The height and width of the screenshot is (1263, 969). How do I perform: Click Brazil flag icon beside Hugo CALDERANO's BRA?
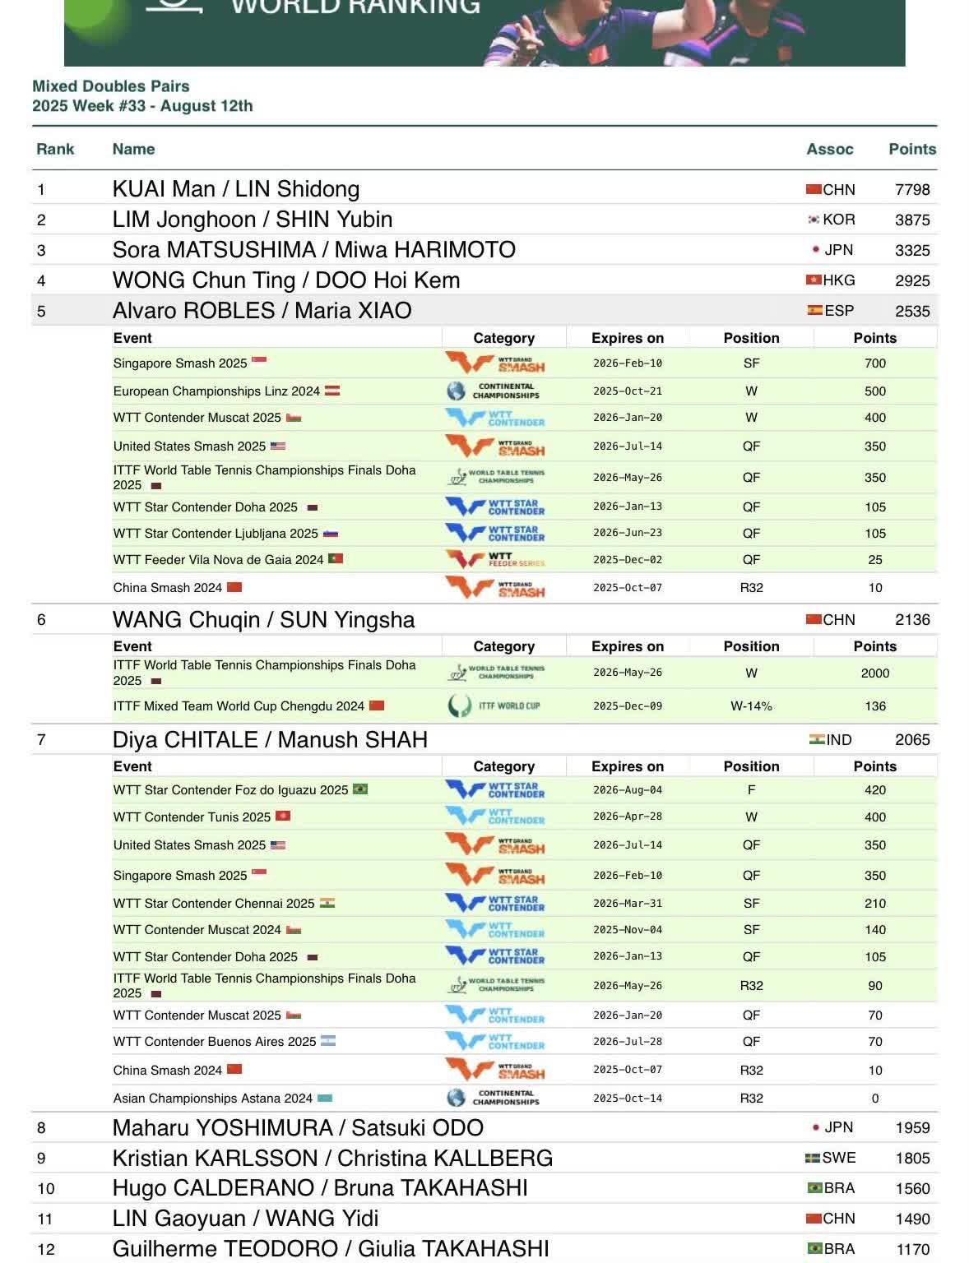click(x=814, y=1188)
